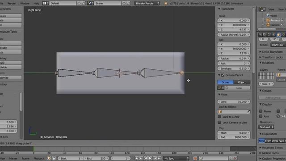Image resolution: width=286 pixels, height=161 pixels.
Task: Click the Camera icon in outliner
Action: point(268,25)
